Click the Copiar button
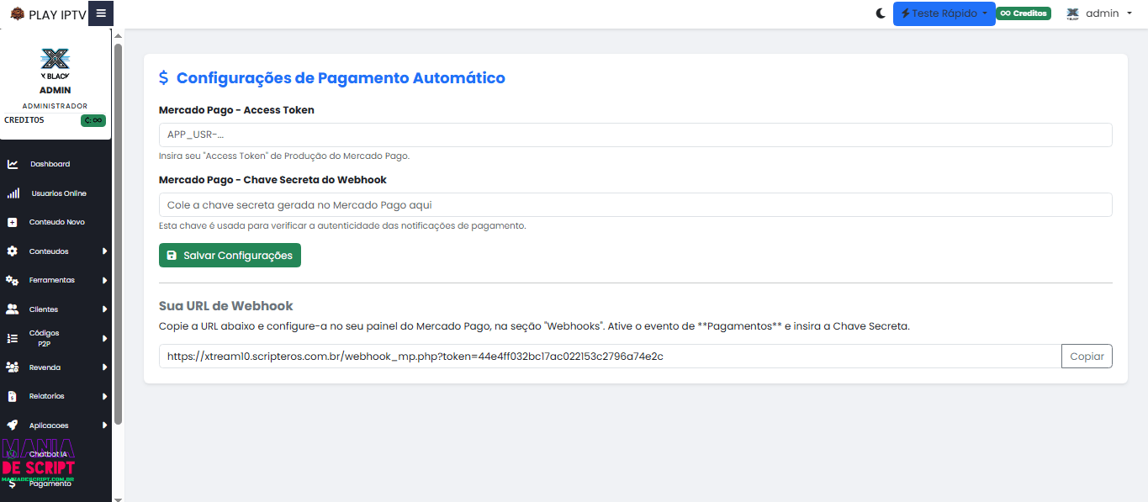 1087,357
